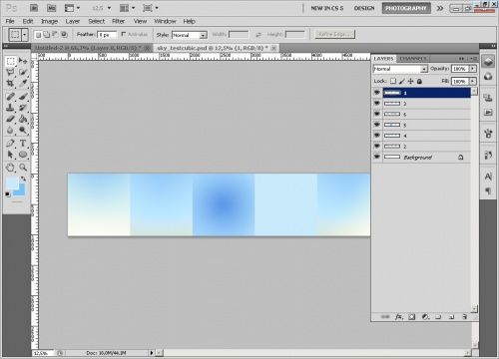Select the Hand tool
The height and width of the screenshot is (359, 499).
[10, 168]
